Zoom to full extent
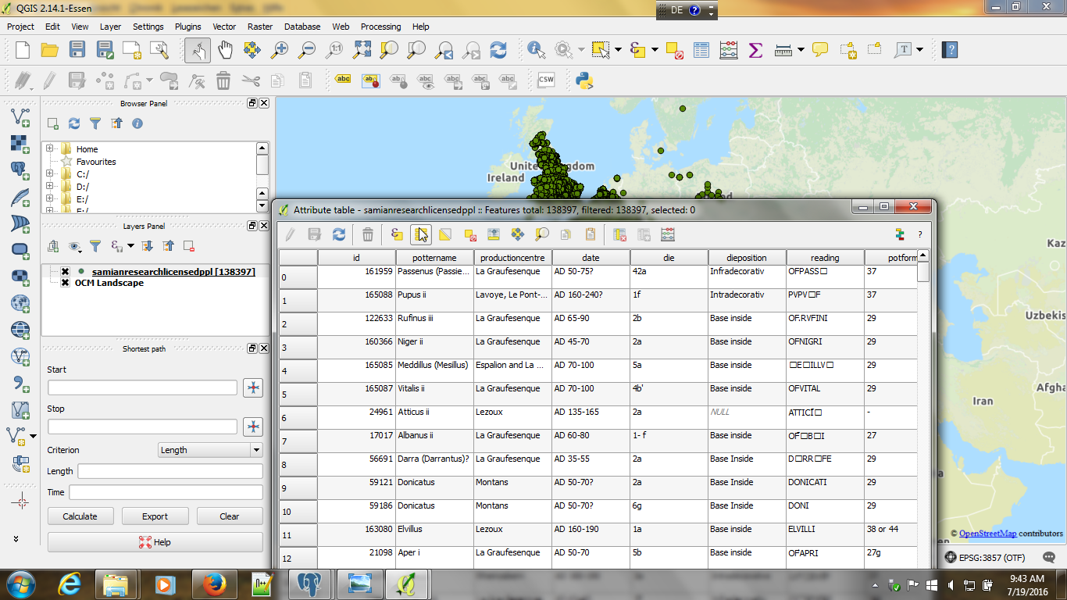Screen dimensions: 1067x600 click(362, 50)
